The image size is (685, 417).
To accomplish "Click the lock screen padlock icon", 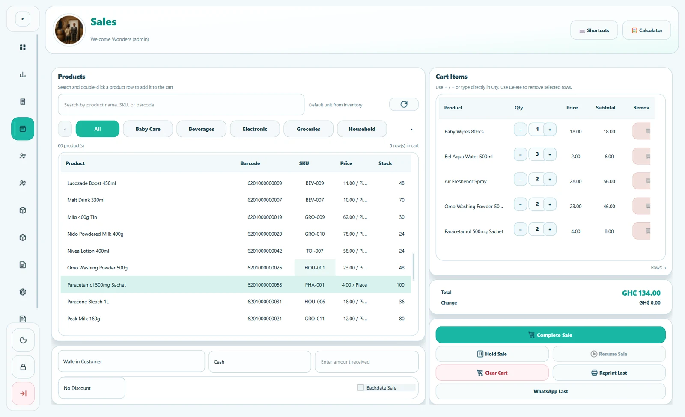I will click(23, 367).
